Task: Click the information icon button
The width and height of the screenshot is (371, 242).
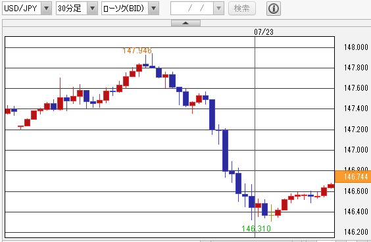Action: click(x=274, y=9)
